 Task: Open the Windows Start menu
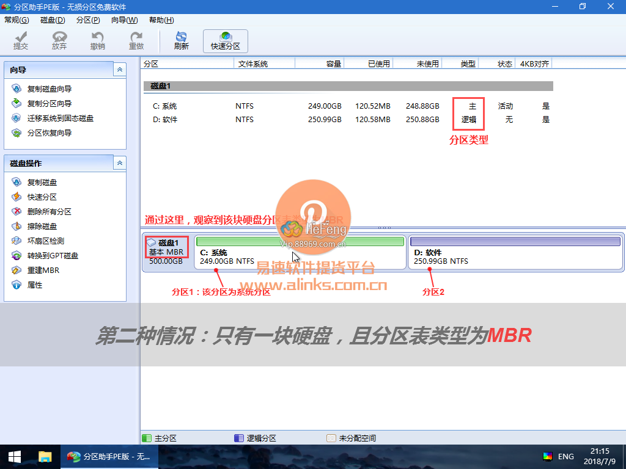coord(15,456)
